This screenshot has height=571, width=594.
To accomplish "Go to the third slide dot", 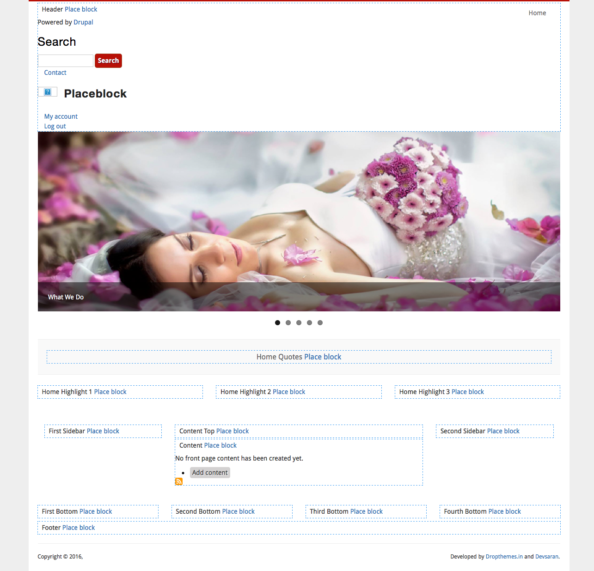I will click(x=299, y=323).
